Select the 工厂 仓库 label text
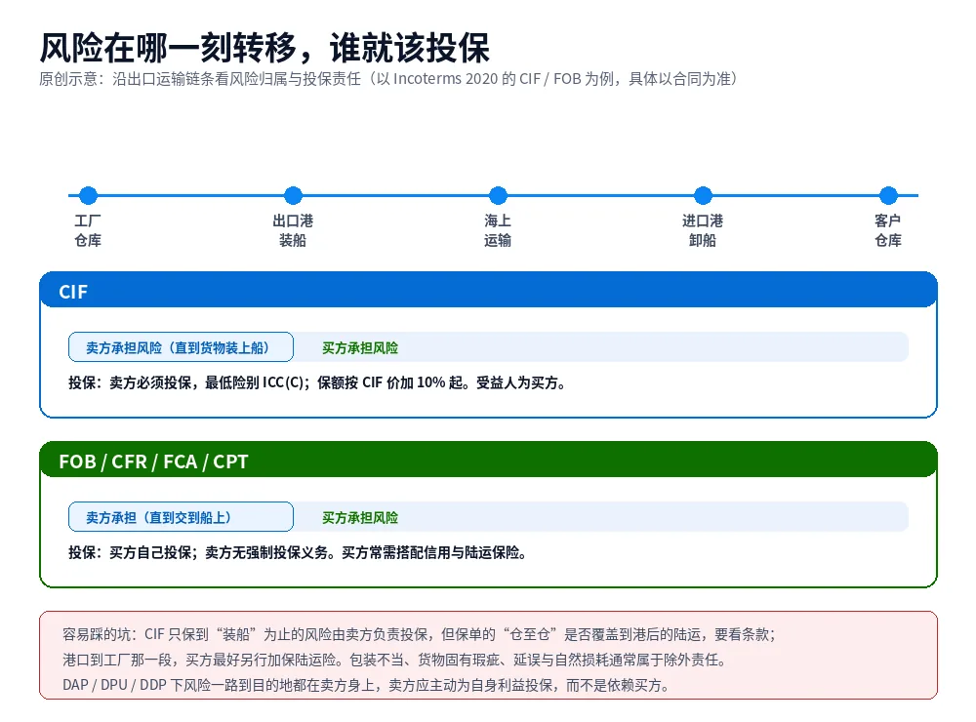Image resolution: width=976 pixels, height=722 pixels. [88, 230]
